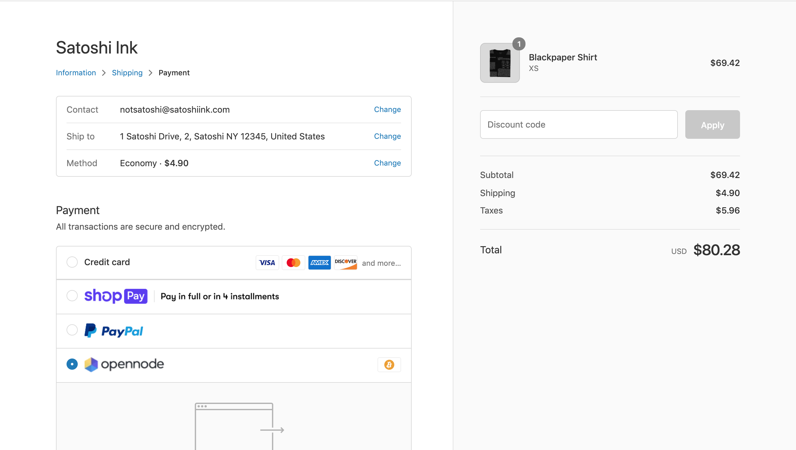Select the OpenNode radio button
796x450 pixels.
[72, 364]
